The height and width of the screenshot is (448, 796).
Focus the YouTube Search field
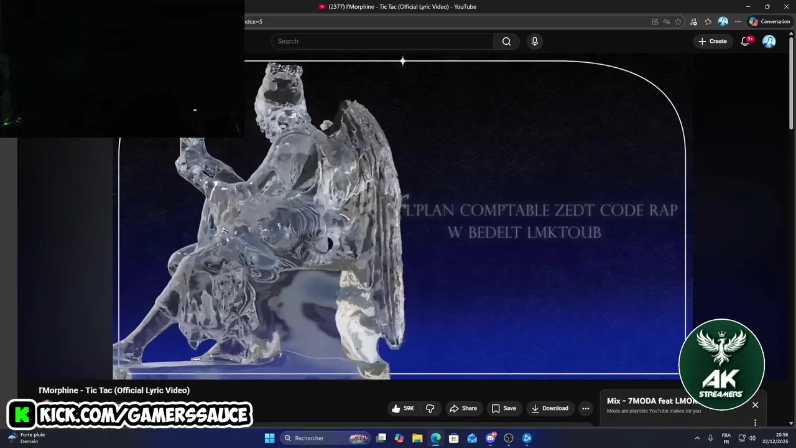tap(382, 41)
